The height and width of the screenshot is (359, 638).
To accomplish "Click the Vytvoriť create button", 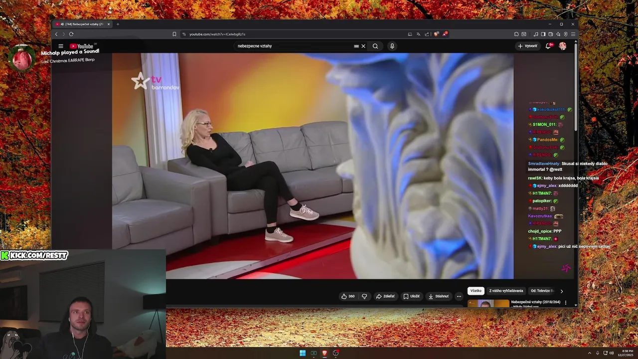I will point(527,46).
